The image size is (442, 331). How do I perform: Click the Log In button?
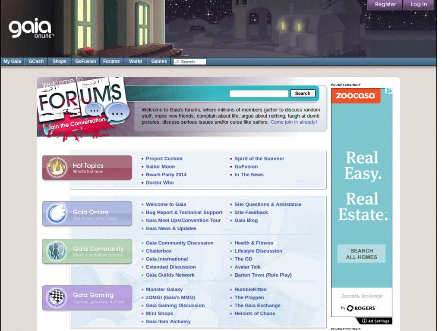(x=419, y=4)
